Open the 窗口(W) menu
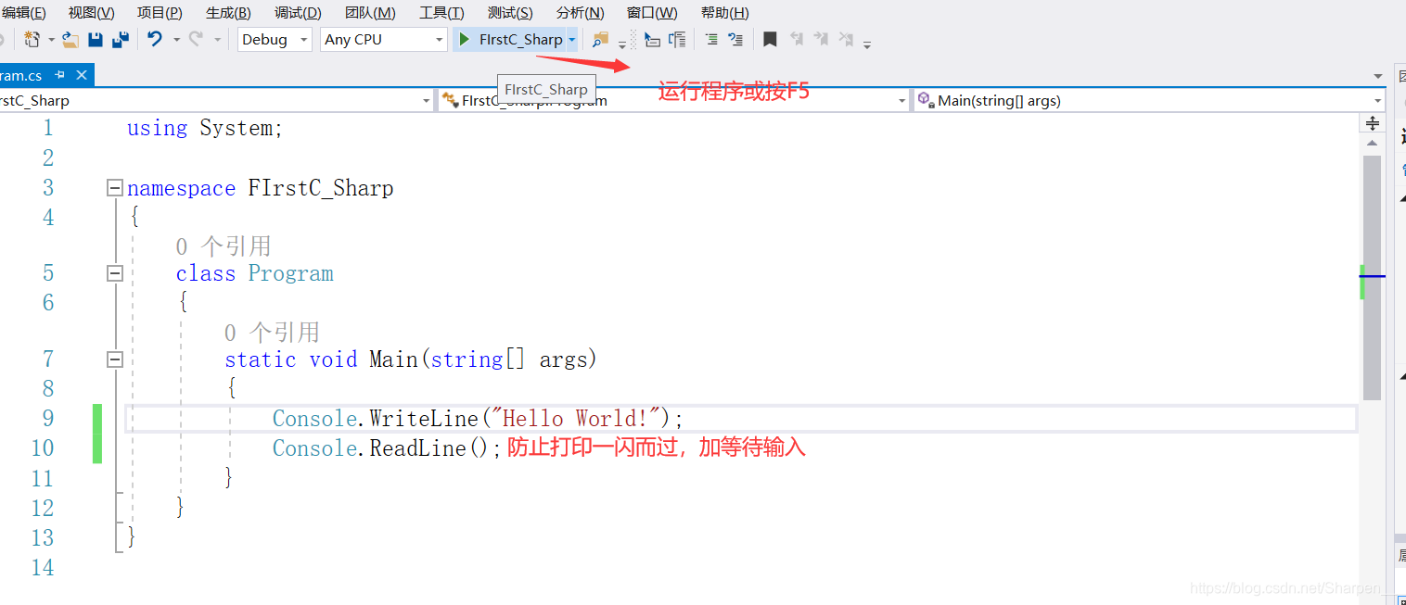The height and width of the screenshot is (605, 1406). [652, 13]
